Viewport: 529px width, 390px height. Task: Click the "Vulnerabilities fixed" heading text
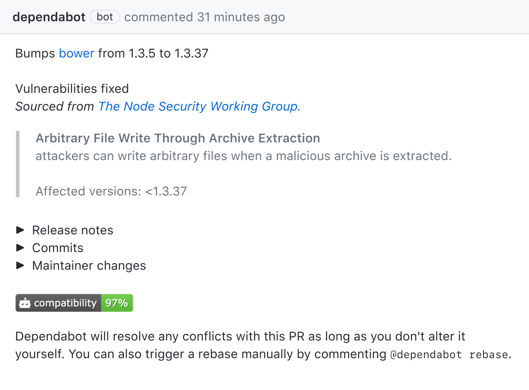(72, 89)
